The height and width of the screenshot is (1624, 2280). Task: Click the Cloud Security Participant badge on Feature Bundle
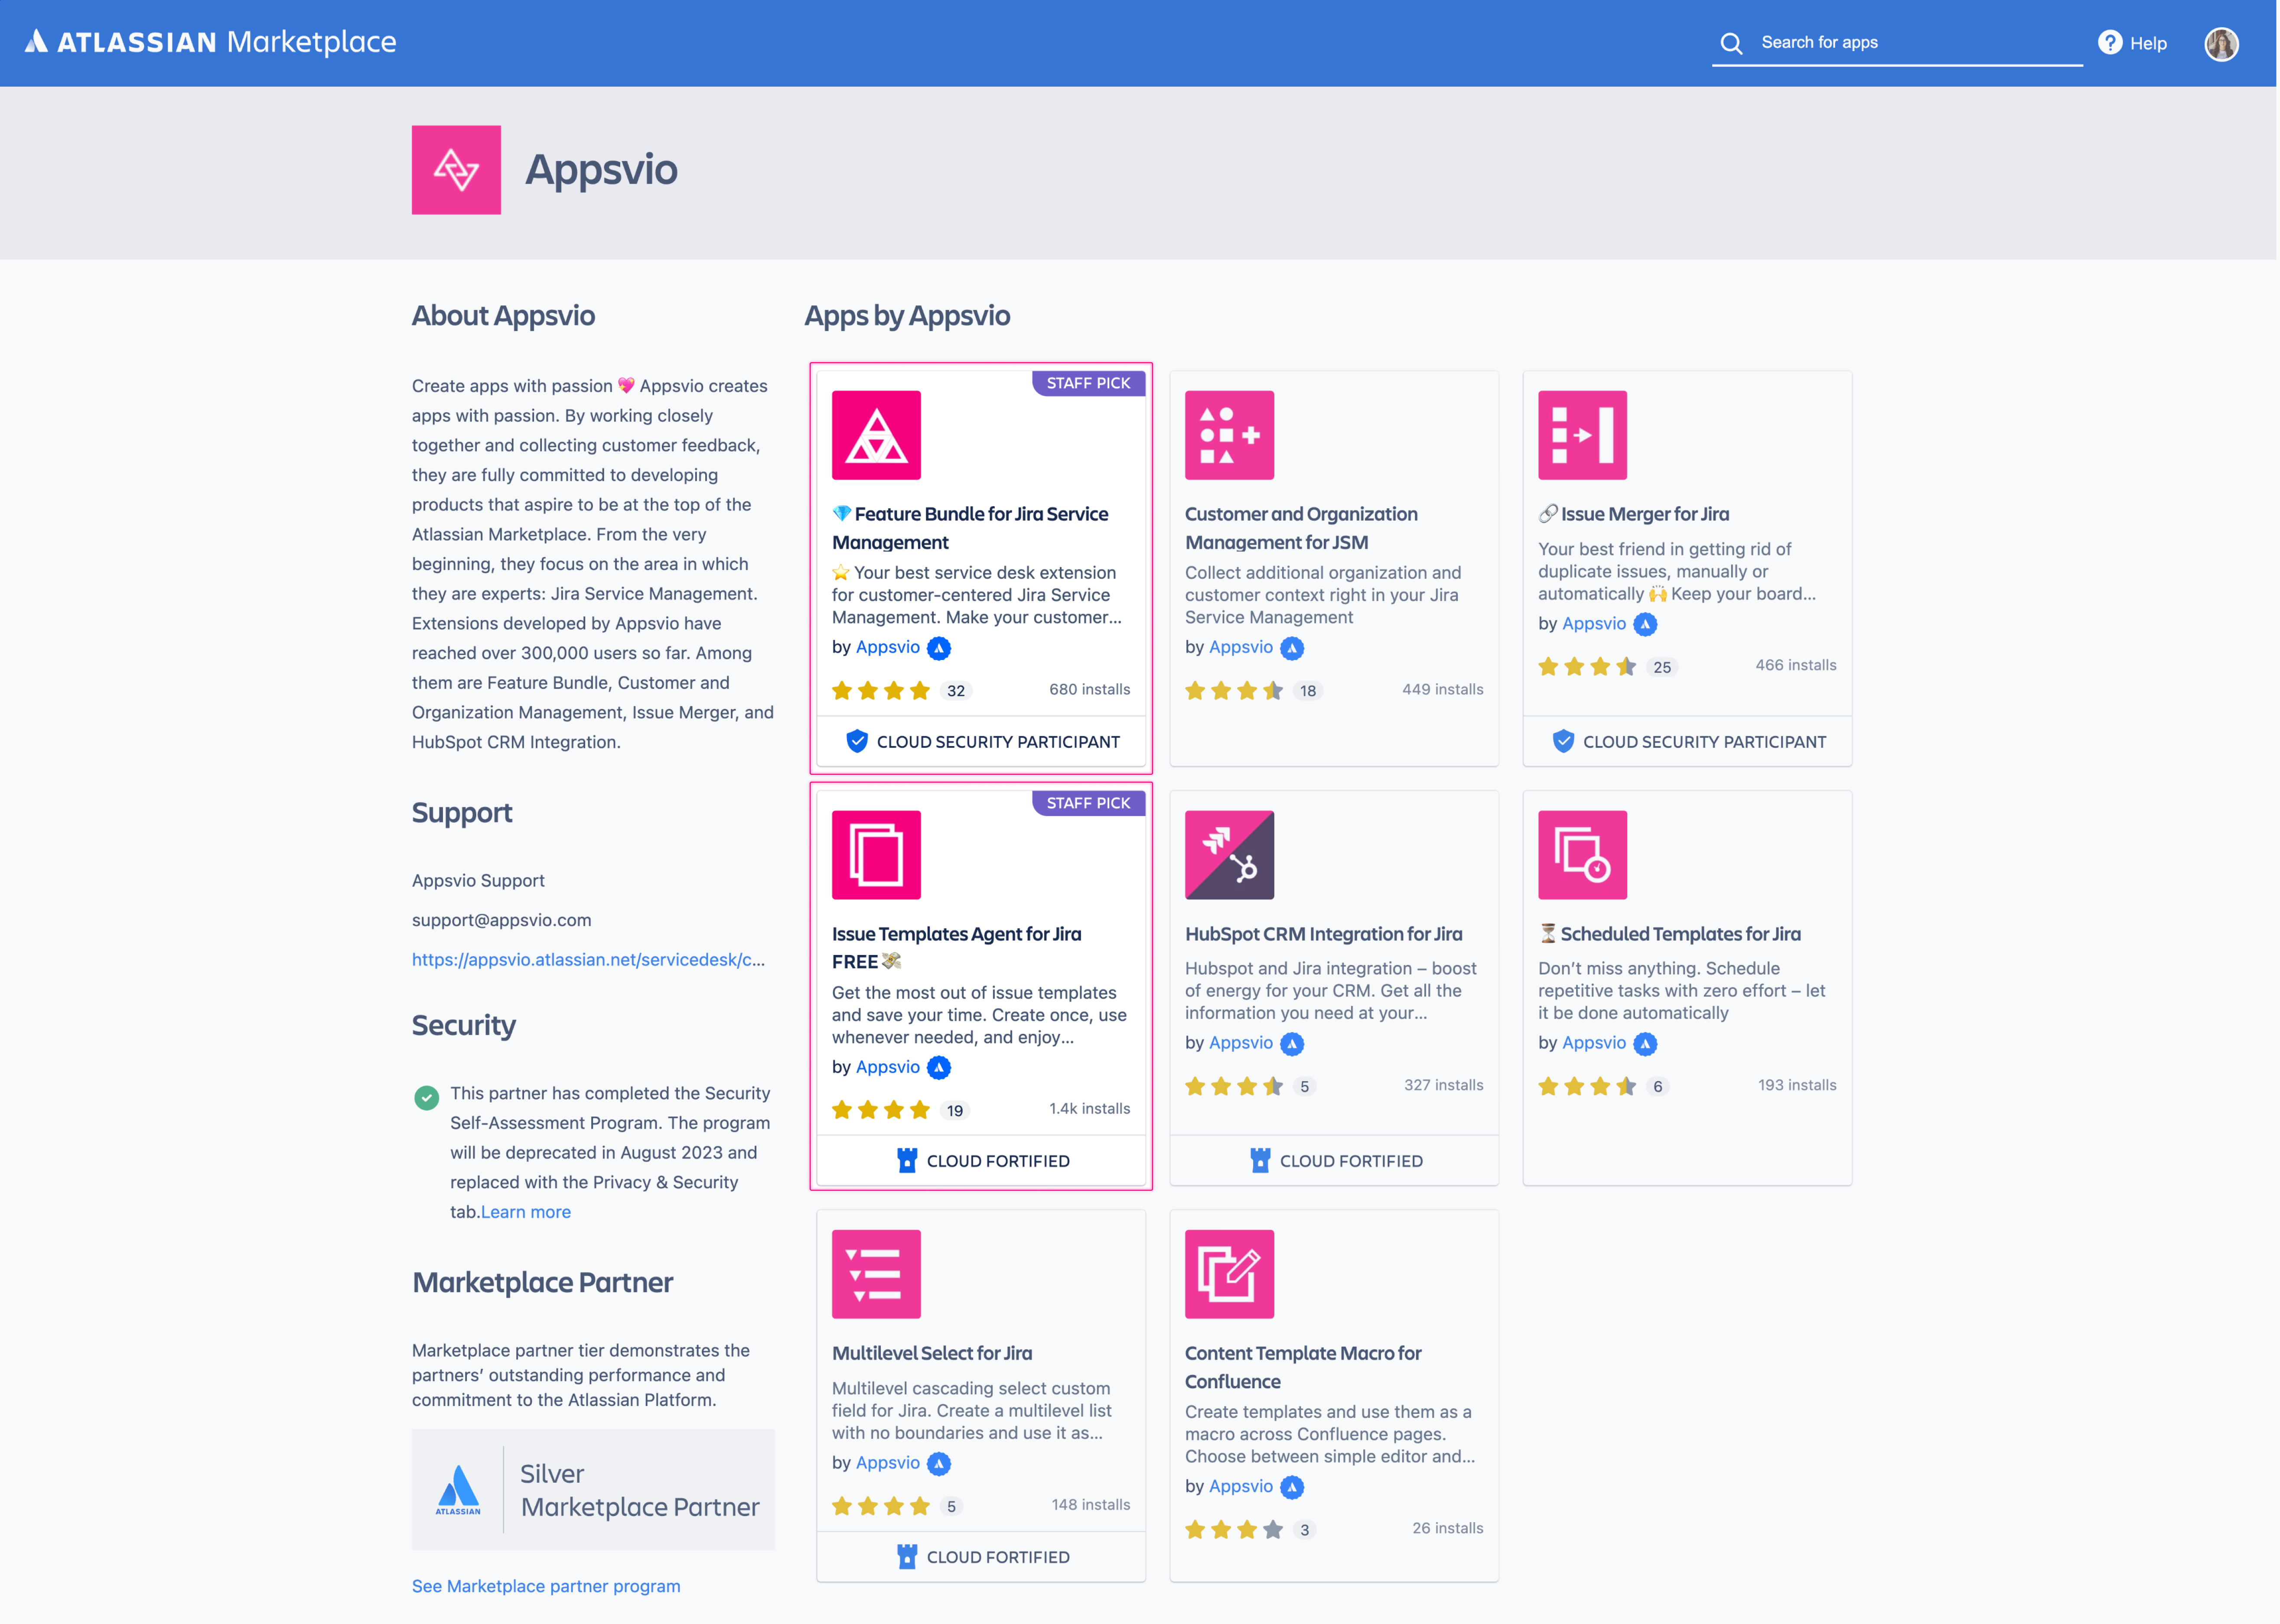pyautogui.click(x=981, y=740)
